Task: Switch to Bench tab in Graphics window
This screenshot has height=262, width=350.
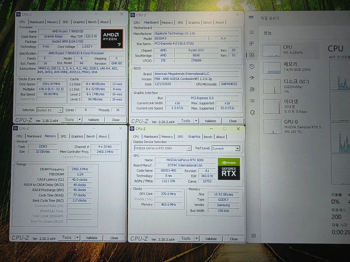Action: 208,137
